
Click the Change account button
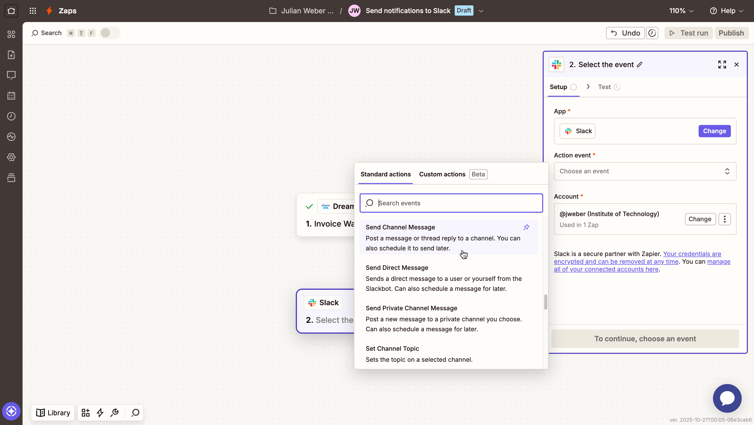point(700,219)
